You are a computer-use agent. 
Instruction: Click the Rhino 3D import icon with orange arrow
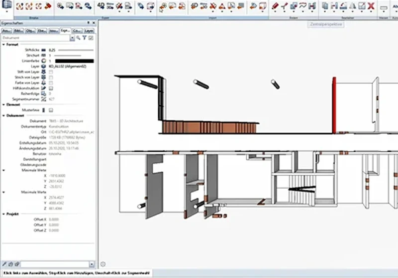(203, 5)
